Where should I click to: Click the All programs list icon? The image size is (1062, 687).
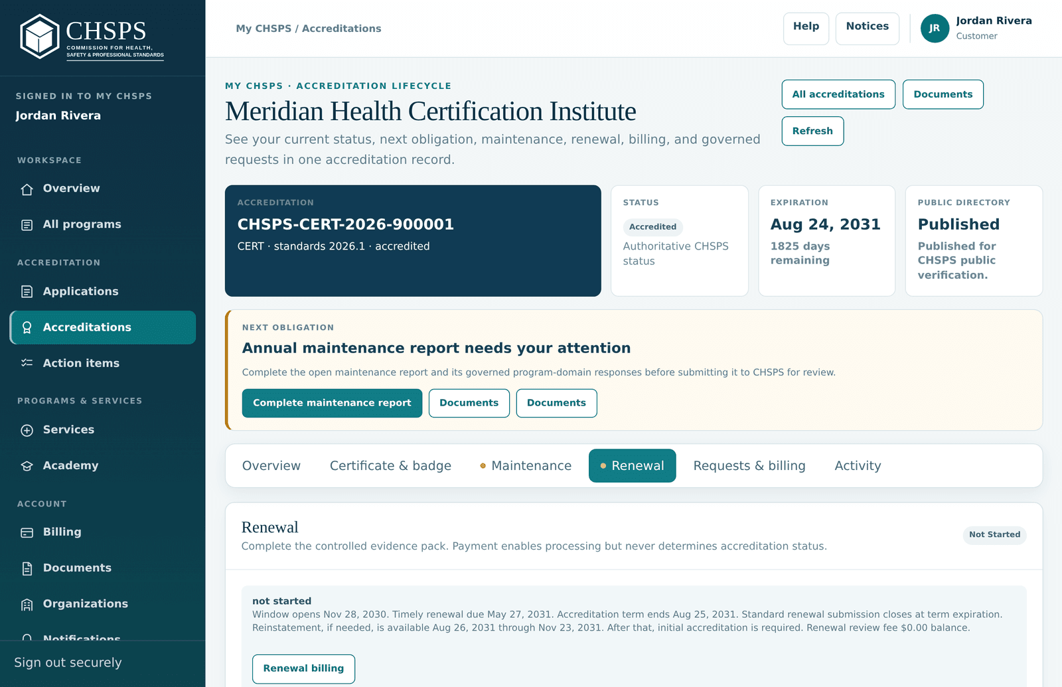click(27, 225)
